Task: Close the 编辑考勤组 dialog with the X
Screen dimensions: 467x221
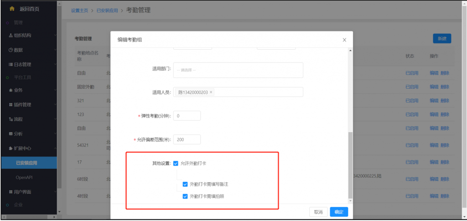Action: pos(344,40)
